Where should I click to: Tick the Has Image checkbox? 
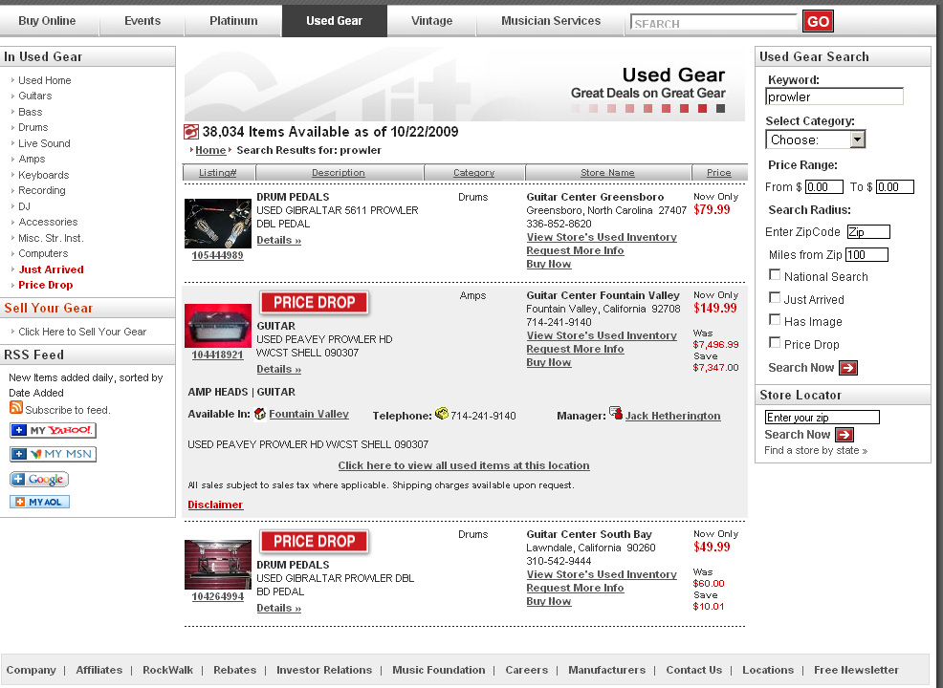(775, 320)
